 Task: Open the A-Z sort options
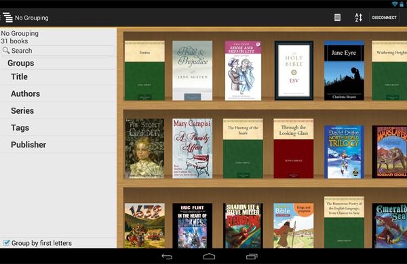tap(358, 18)
